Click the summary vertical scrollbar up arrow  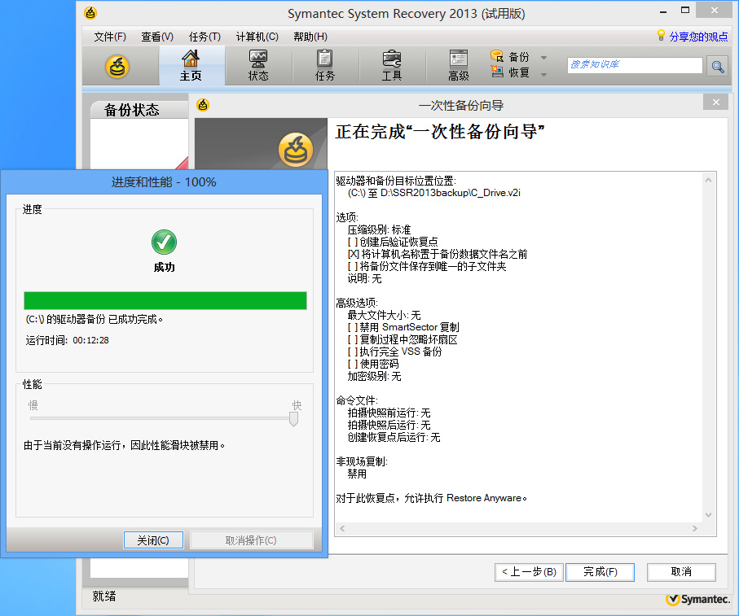tap(708, 180)
